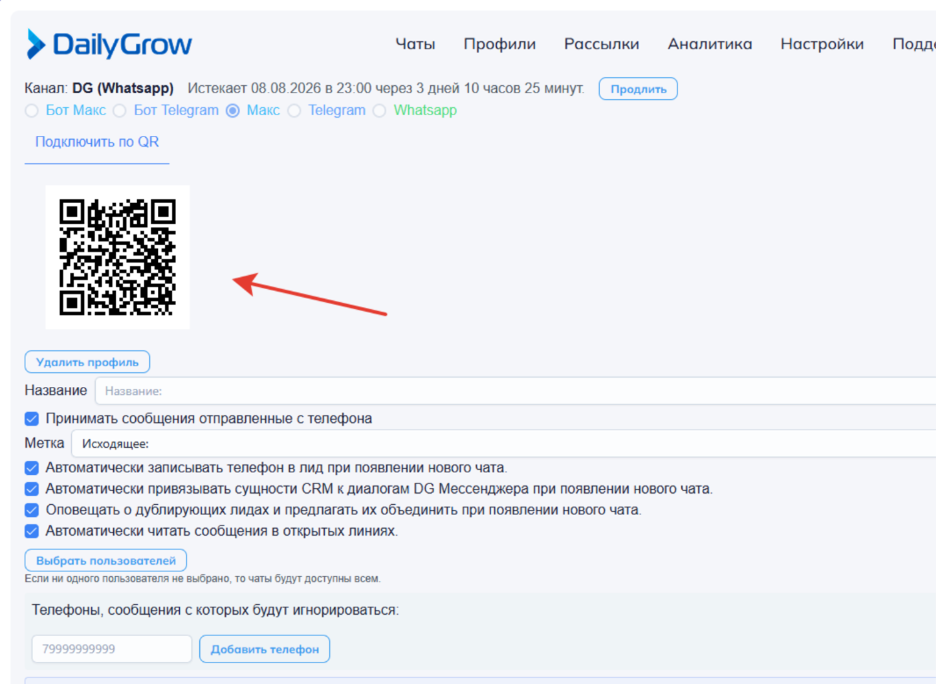Click the Удалить профиль button

click(x=87, y=363)
